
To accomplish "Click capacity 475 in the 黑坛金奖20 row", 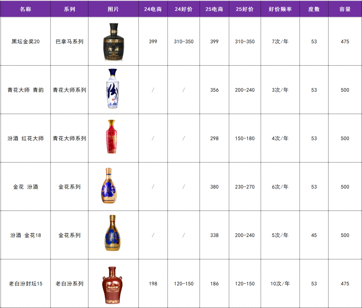I will click(x=345, y=42).
